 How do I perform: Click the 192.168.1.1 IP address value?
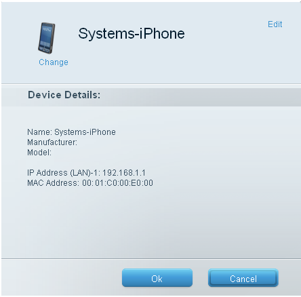tap(124, 173)
